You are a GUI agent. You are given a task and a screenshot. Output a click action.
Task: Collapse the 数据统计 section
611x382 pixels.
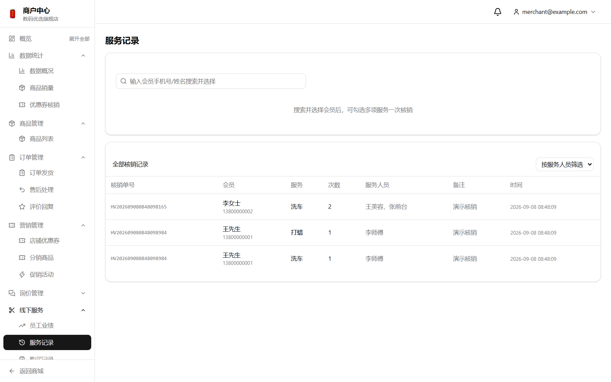tap(83, 56)
